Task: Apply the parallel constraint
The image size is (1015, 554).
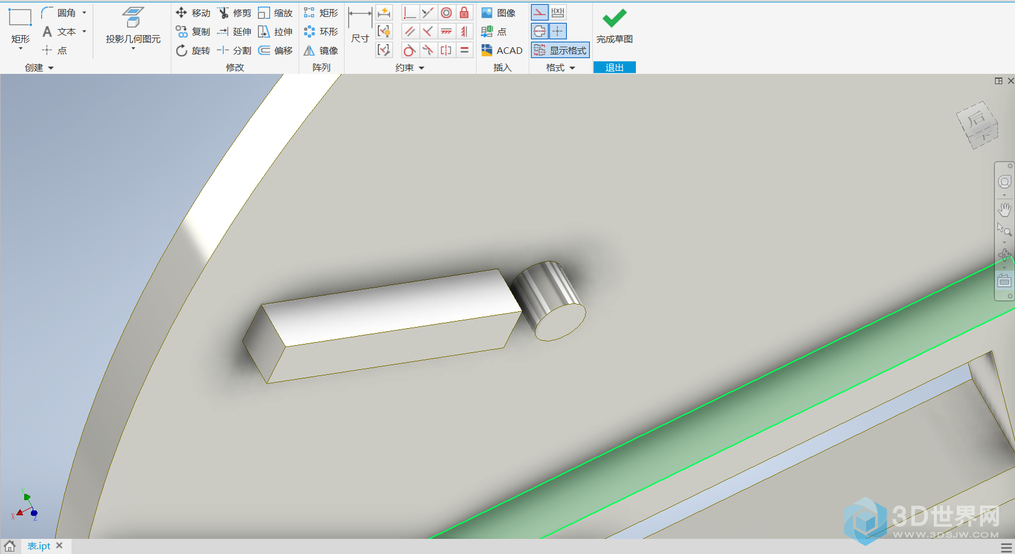Action: point(409,31)
